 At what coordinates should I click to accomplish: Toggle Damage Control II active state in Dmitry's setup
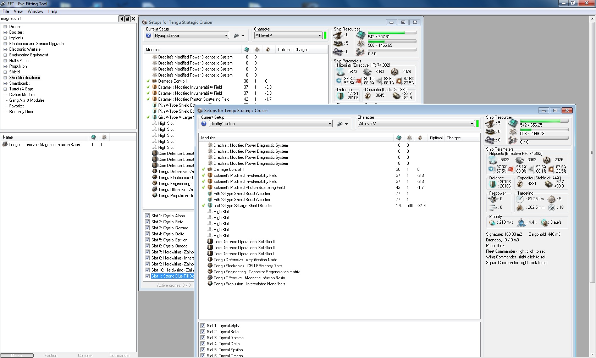tap(203, 169)
